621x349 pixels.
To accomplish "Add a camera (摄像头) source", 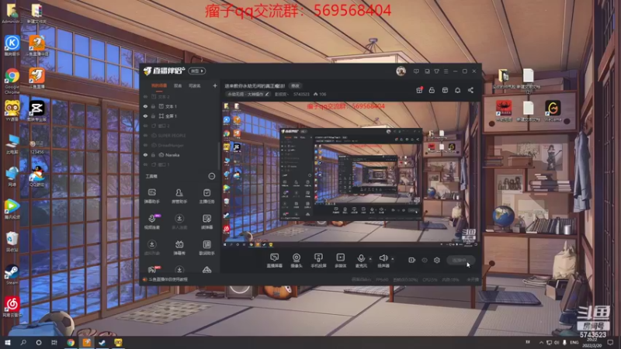I will coord(297,261).
